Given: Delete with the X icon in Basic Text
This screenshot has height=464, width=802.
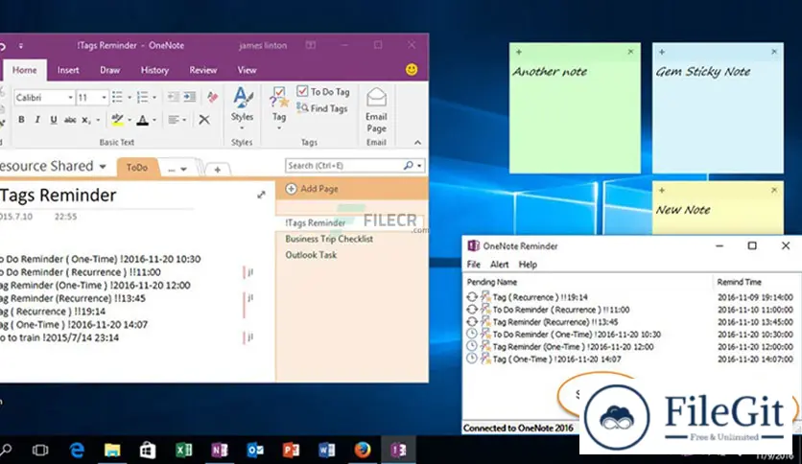Looking at the screenshot, I should click(x=204, y=120).
